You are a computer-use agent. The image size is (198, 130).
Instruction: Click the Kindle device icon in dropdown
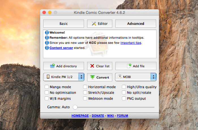pyautogui.click(x=48, y=77)
